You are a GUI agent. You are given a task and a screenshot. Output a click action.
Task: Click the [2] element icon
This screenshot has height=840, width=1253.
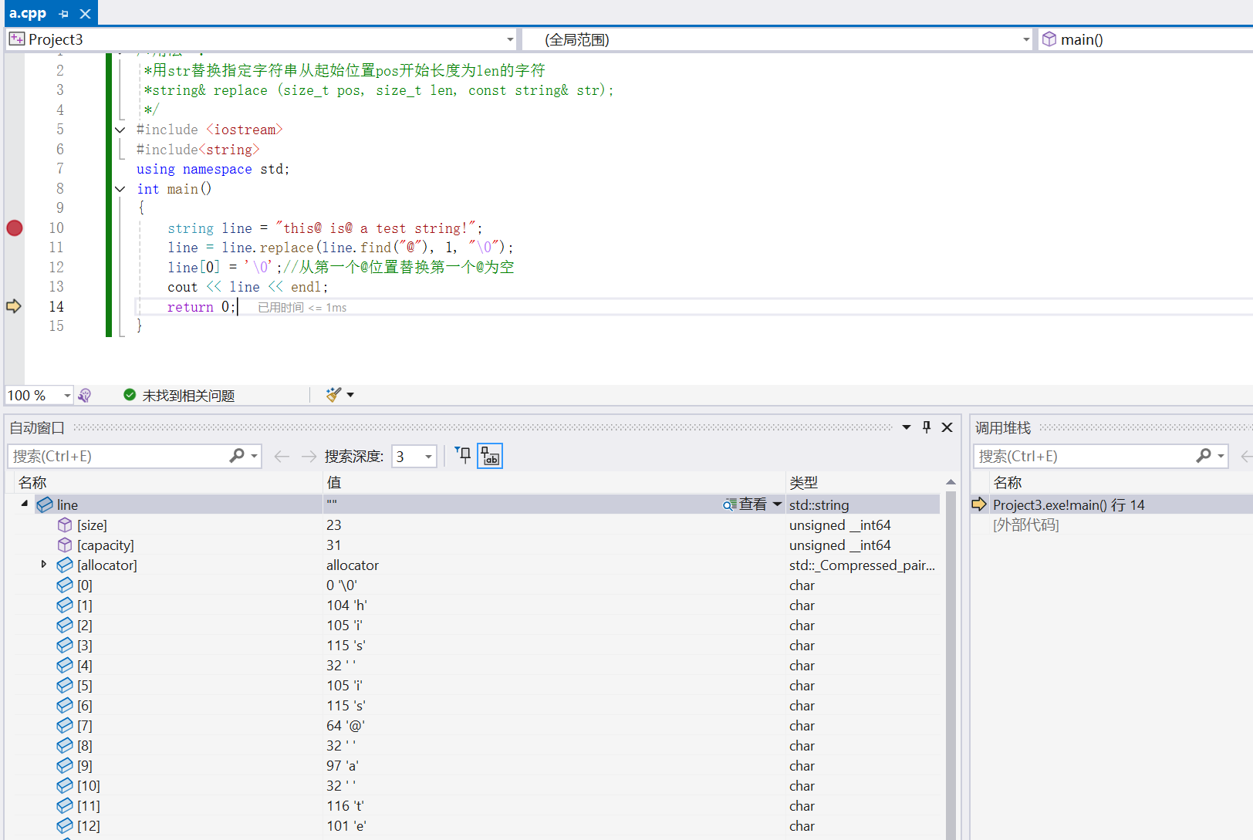65,626
